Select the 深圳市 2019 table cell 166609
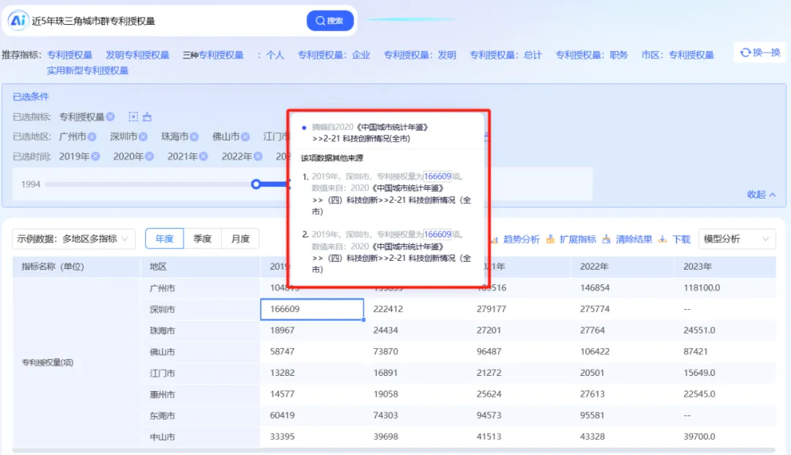The height and width of the screenshot is (455, 791). 312,309
